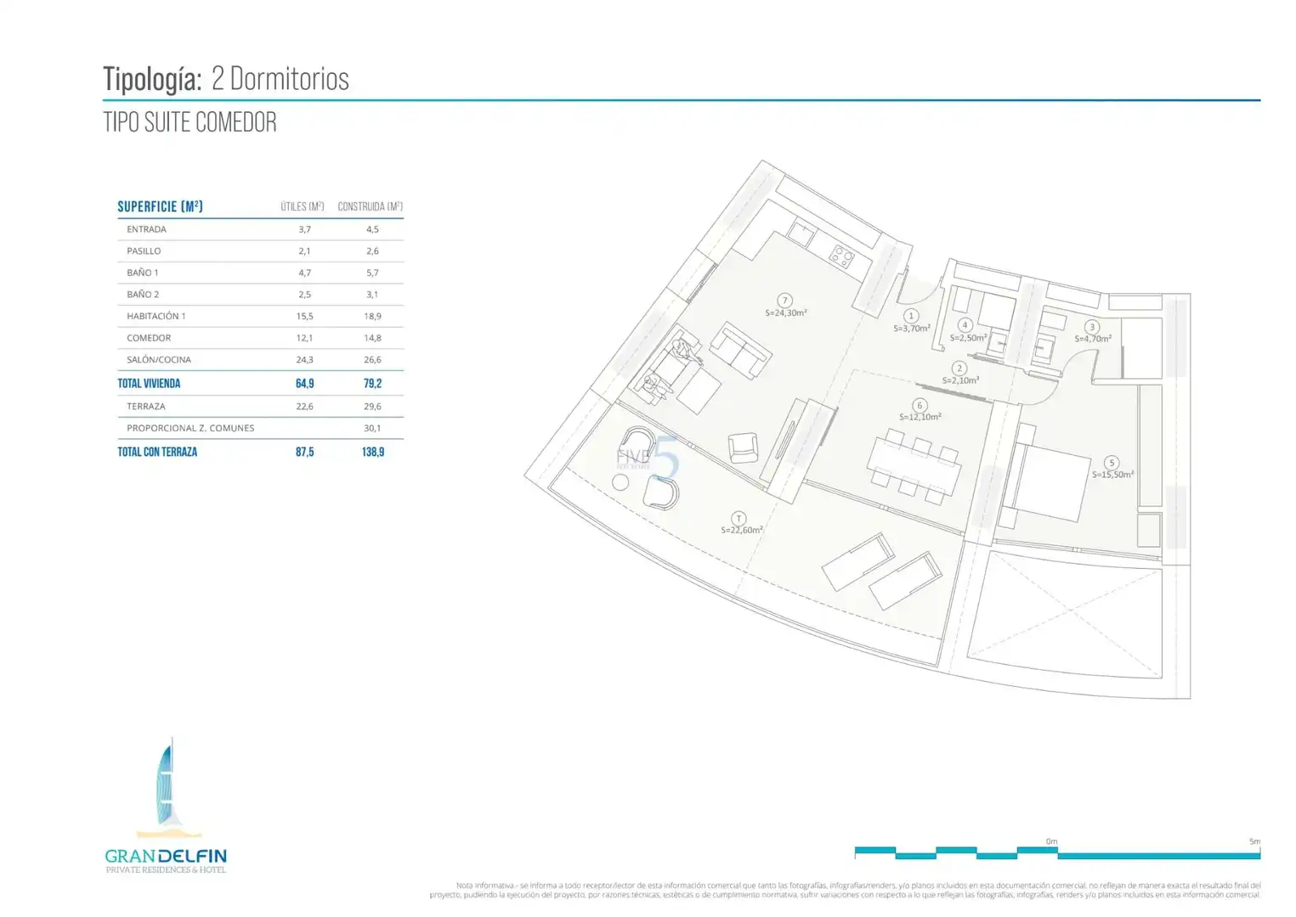Click the 'TIPO SUITE COMEDOR' subtitle
The width and height of the screenshot is (1296, 917).
click(190, 122)
